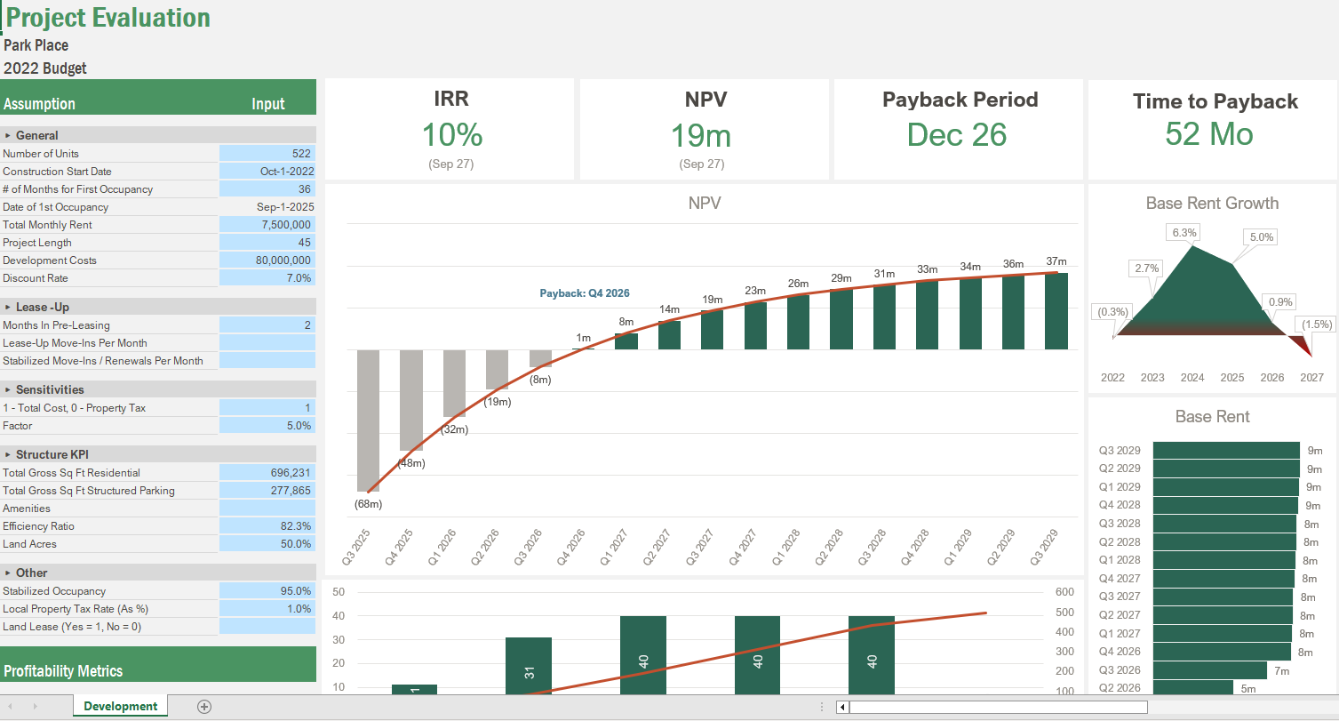Click the Discount Rate input cell
1339x721 pixels.
point(267,277)
